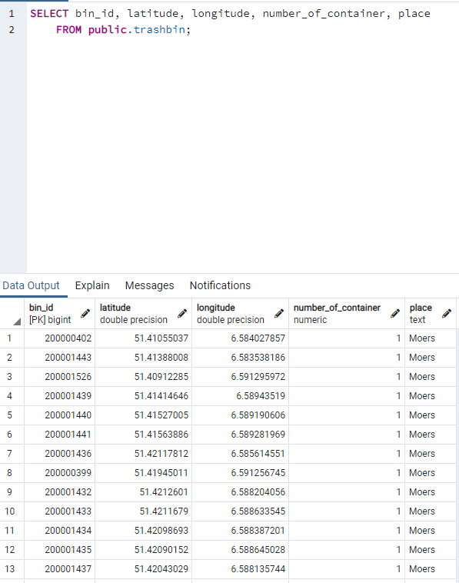This screenshot has height=583, width=459.
Task: Select row number 1 header
Action: point(12,338)
